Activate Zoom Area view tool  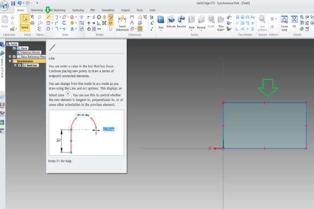[284, 23]
